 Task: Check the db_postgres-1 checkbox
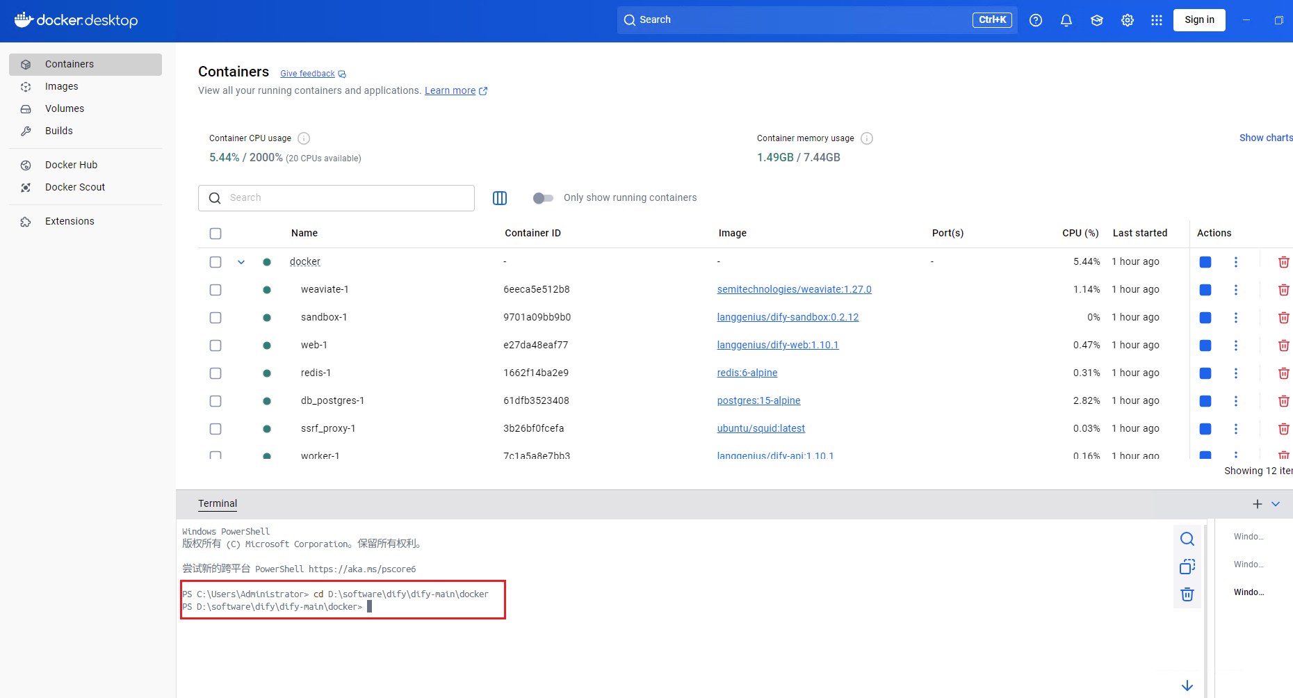(215, 401)
